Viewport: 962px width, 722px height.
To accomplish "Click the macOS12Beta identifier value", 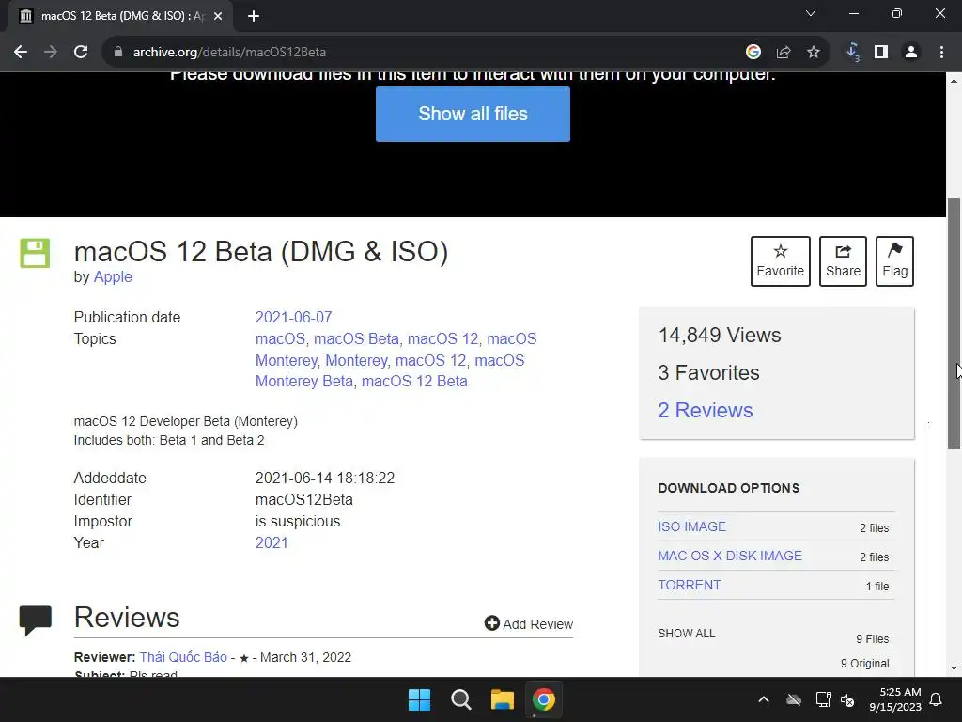I will [x=303, y=500].
